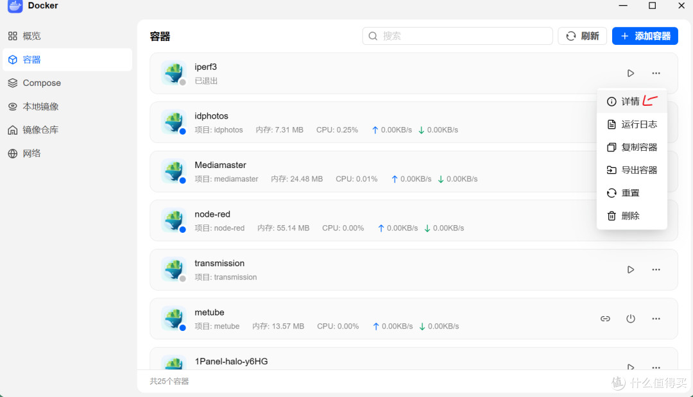Start the transmission container with play icon
Image resolution: width=693 pixels, height=397 pixels.
pyautogui.click(x=631, y=270)
